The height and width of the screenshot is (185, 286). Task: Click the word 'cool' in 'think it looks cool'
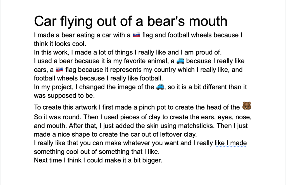(x=78, y=44)
